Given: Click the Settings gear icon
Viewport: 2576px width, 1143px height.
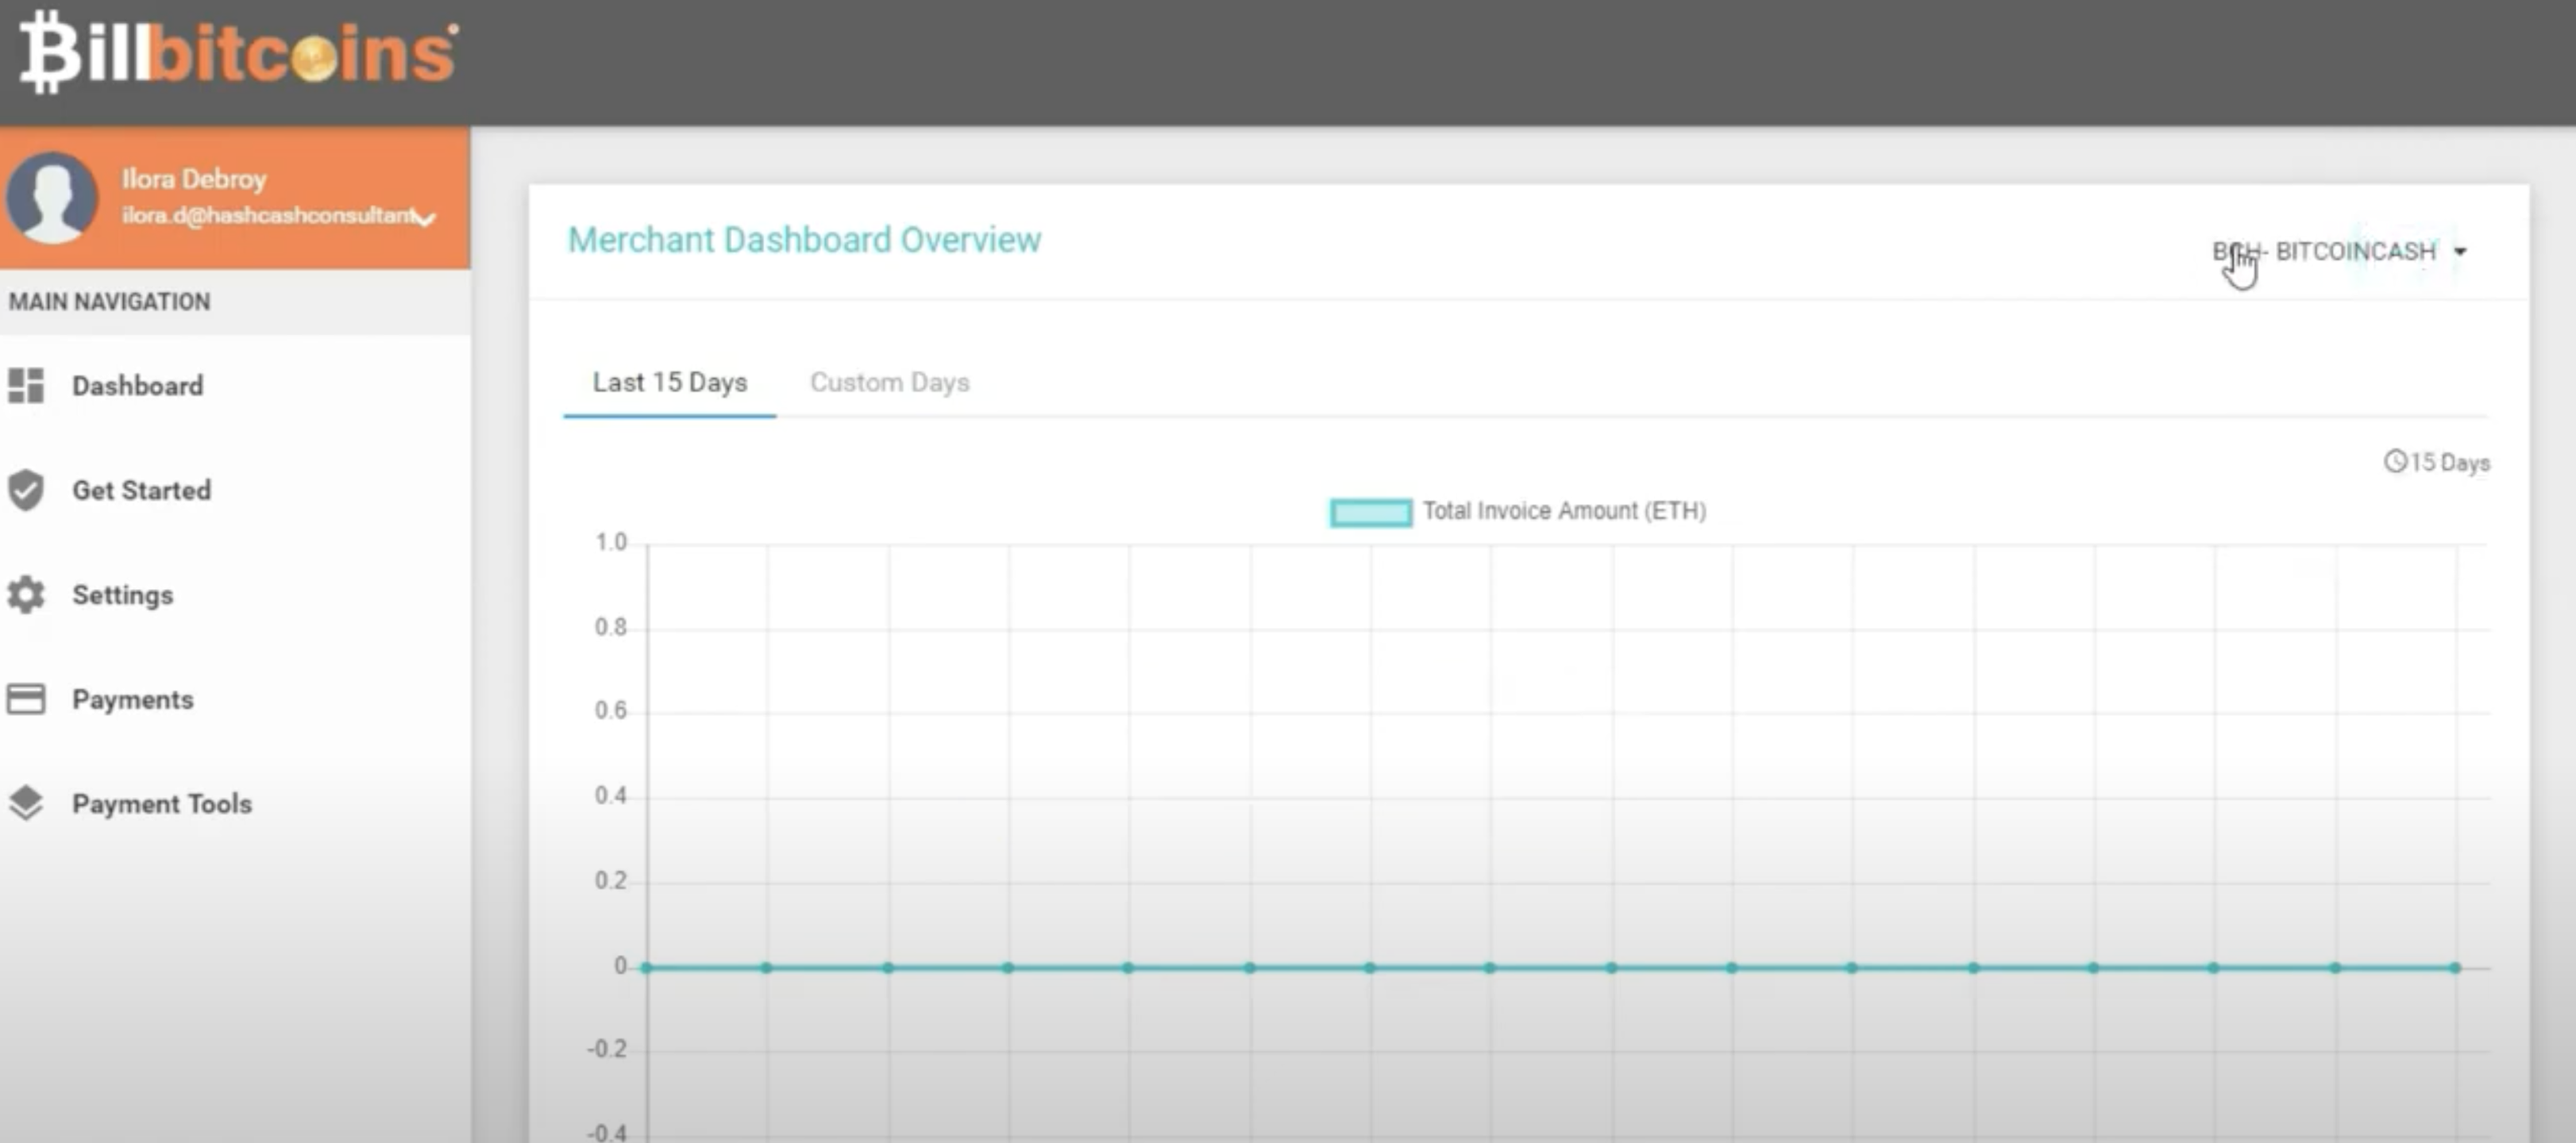Looking at the screenshot, I should 26,595.
